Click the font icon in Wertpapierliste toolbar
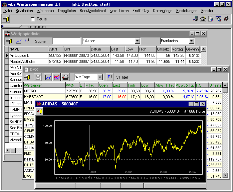 click(x=27, y=41)
